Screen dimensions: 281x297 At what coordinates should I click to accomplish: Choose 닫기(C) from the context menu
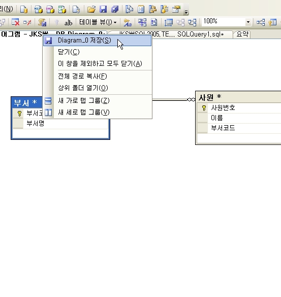tap(97, 52)
